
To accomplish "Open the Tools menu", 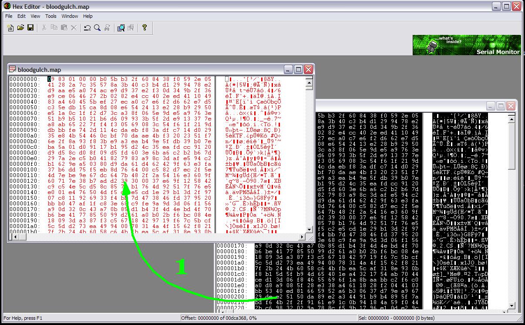I will 51,16.
